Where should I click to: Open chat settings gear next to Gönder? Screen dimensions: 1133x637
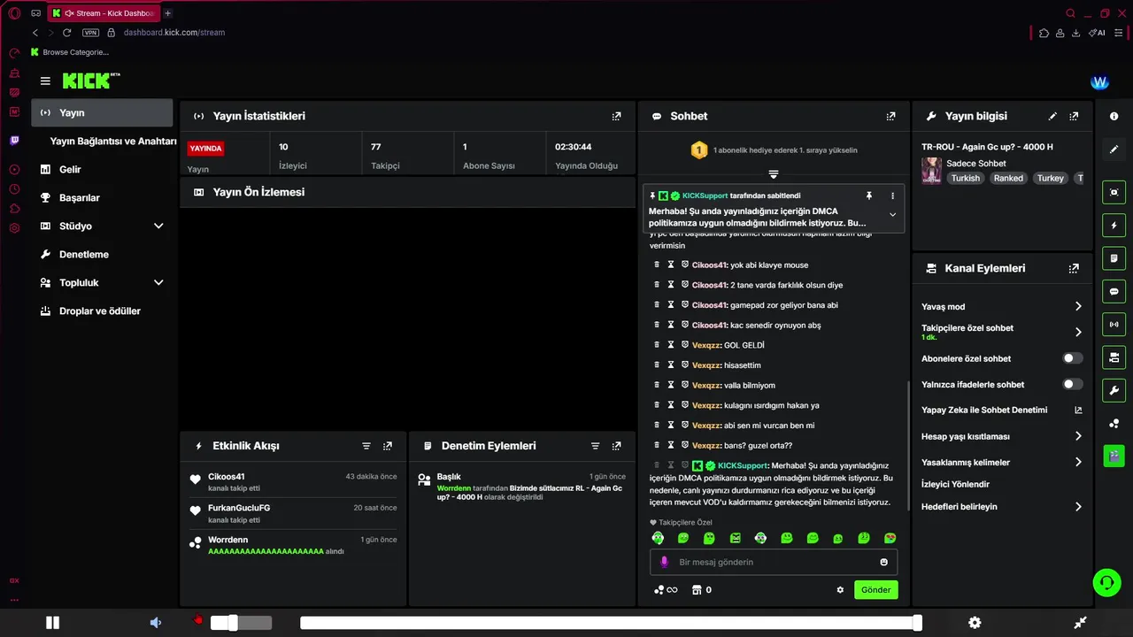point(840,590)
